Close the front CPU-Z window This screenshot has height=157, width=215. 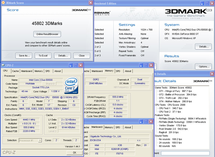coord(81,65)
